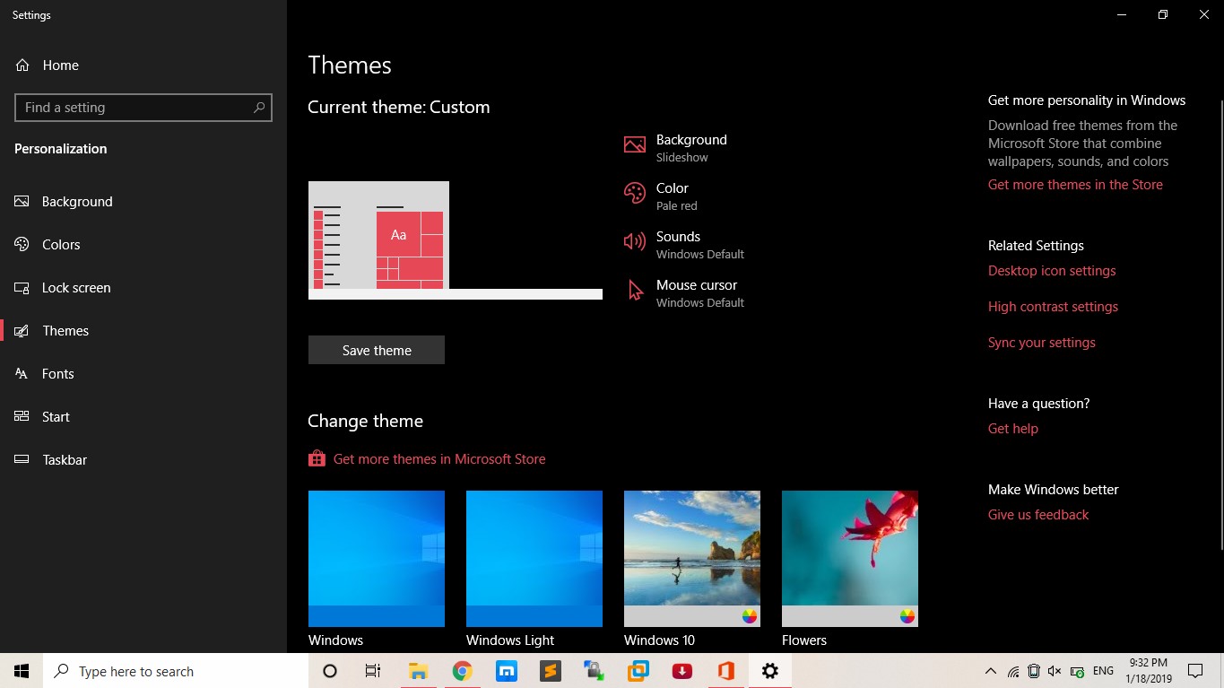This screenshot has width=1224, height=688.
Task: Open Fonts settings from the sidebar
Action: coord(57,373)
